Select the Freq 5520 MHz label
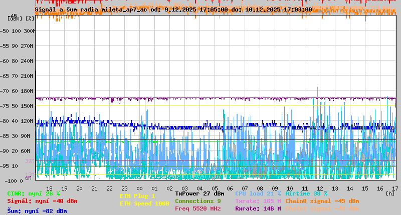 (x=197, y=208)
